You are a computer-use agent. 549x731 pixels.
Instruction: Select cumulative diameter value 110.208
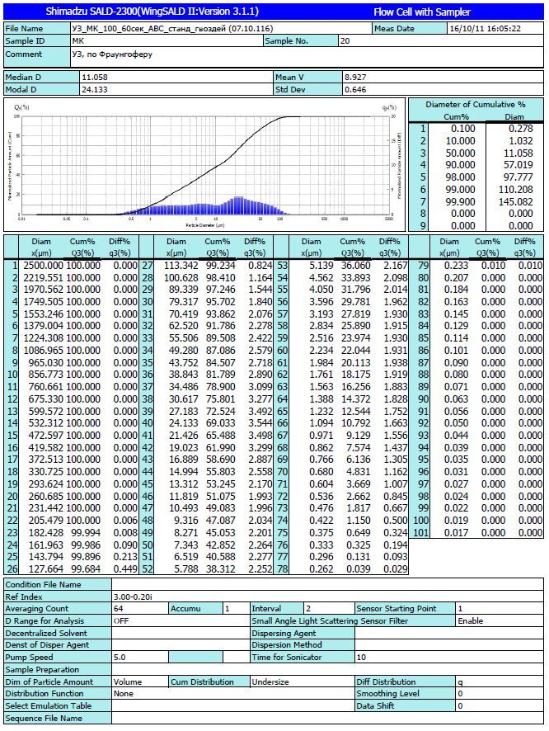point(515,189)
